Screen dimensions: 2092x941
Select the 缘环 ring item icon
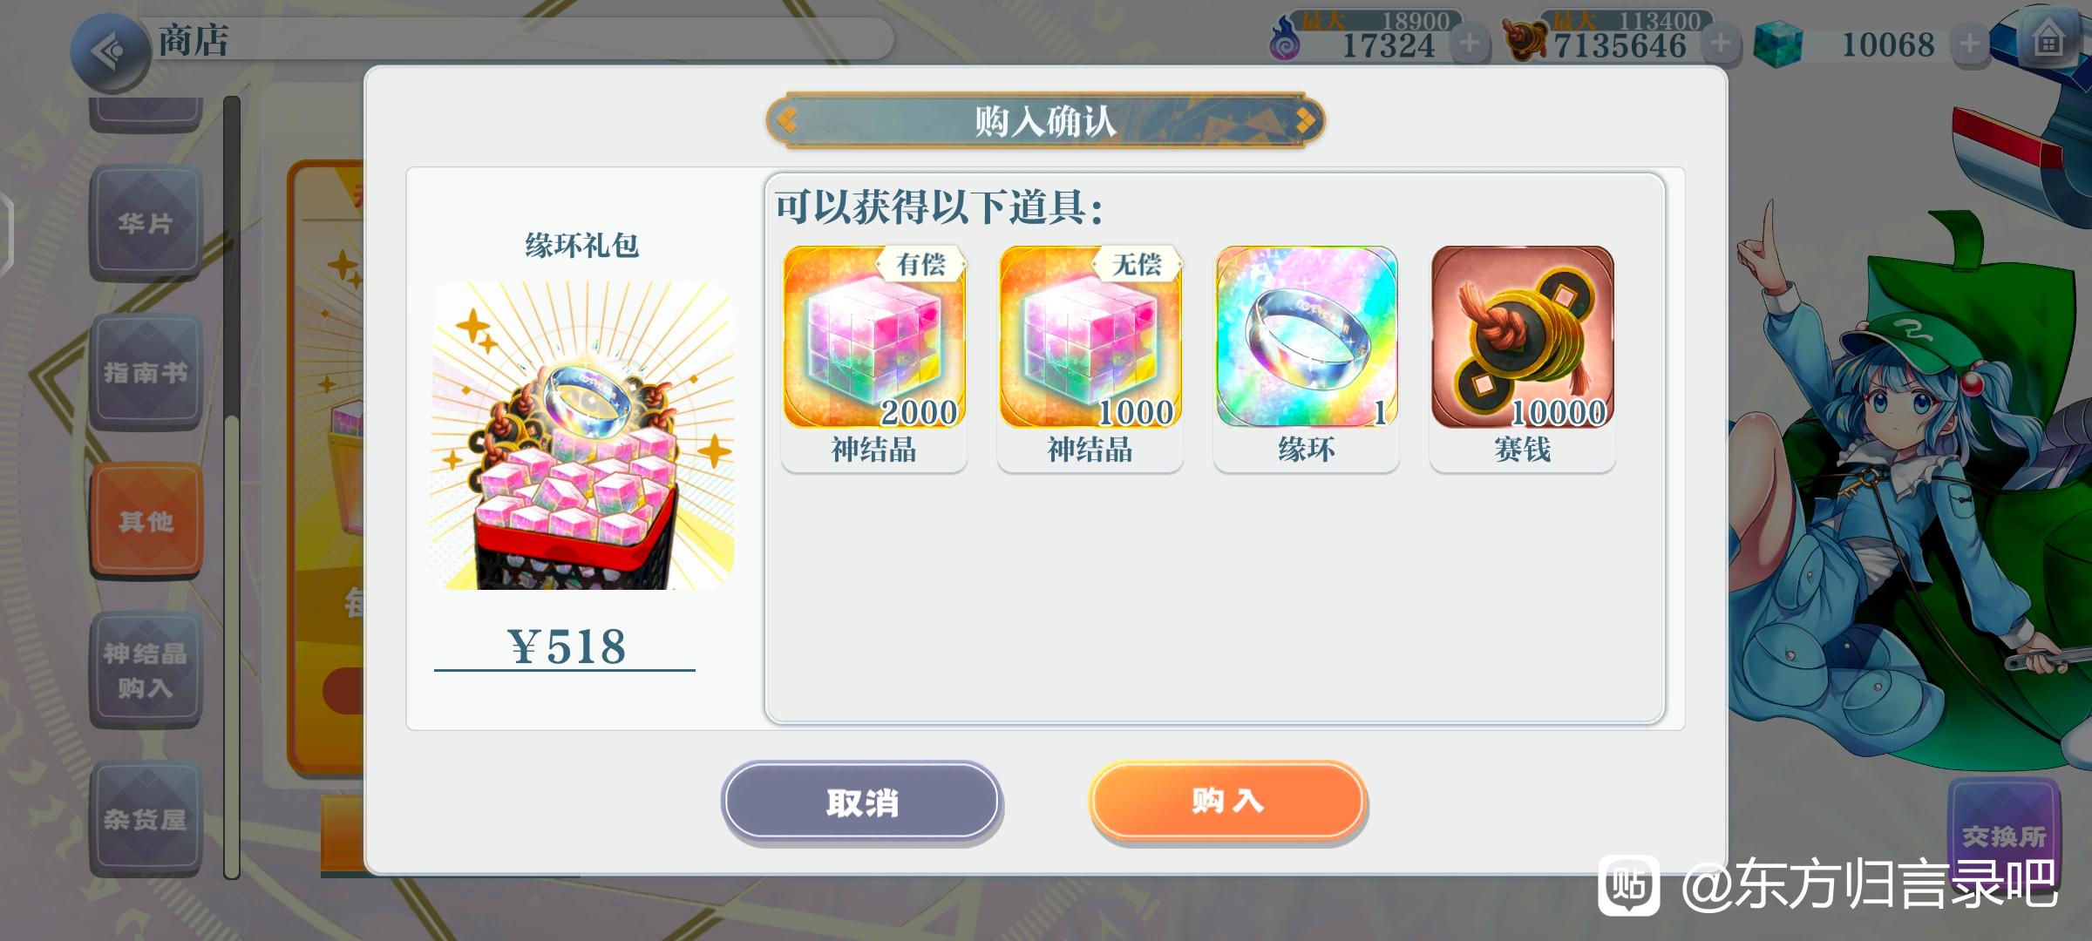click(1307, 338)
